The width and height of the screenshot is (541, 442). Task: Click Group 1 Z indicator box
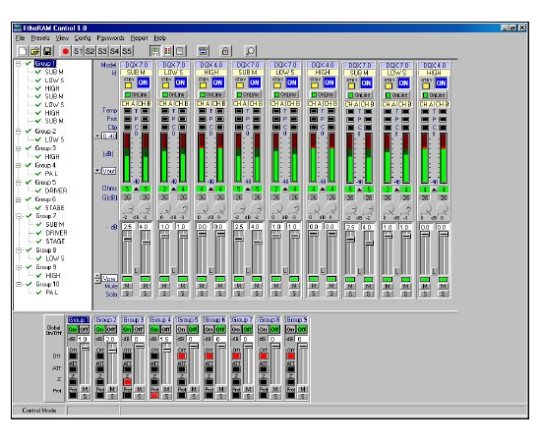tap(73, 382)
